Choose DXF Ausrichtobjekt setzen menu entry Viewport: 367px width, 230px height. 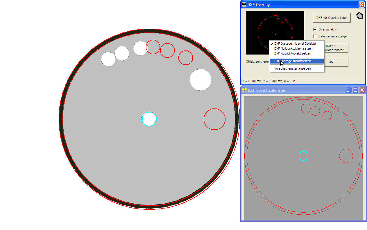click(x=293, y=53)
